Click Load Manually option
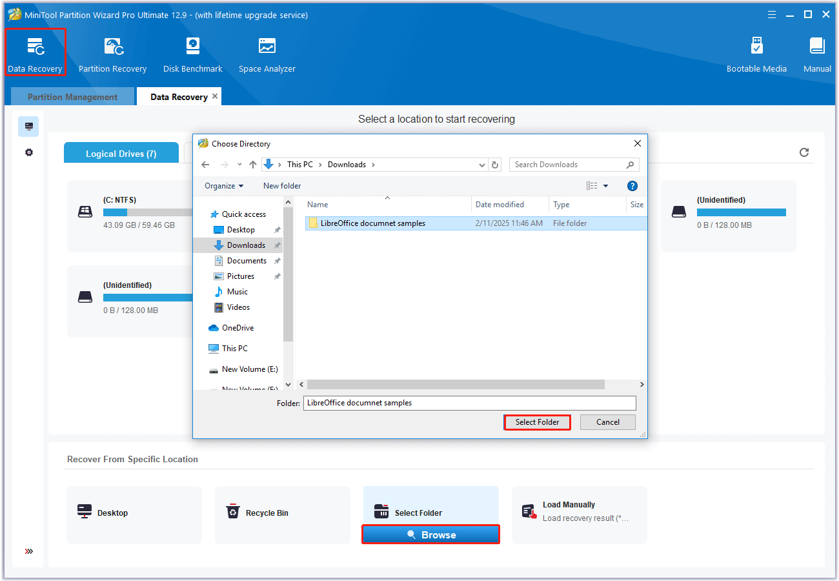Screen dimensions: 839x581 pos(580,515)
